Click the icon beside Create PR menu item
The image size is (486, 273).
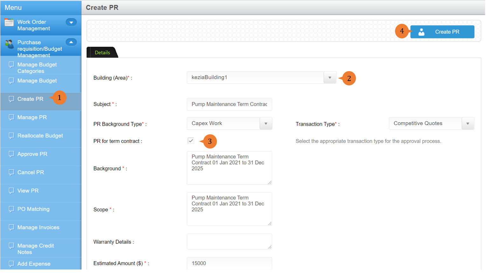pos(11,99)
